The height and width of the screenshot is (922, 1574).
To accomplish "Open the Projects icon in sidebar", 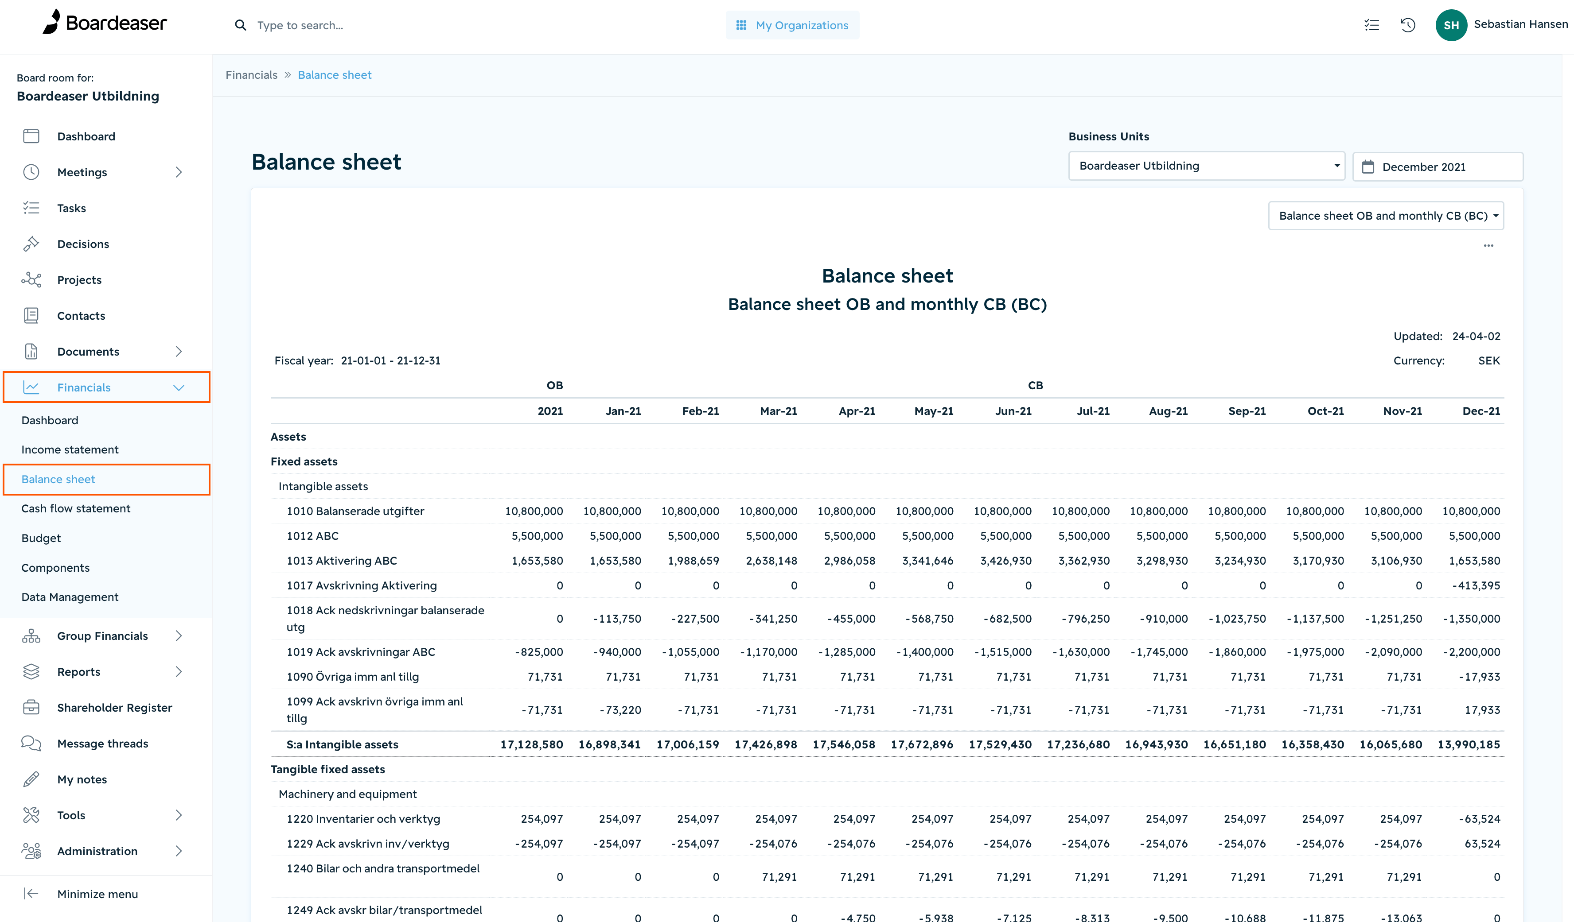I will (x=31, y=280).
